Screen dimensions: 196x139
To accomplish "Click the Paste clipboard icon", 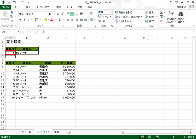I will (5, 14).
